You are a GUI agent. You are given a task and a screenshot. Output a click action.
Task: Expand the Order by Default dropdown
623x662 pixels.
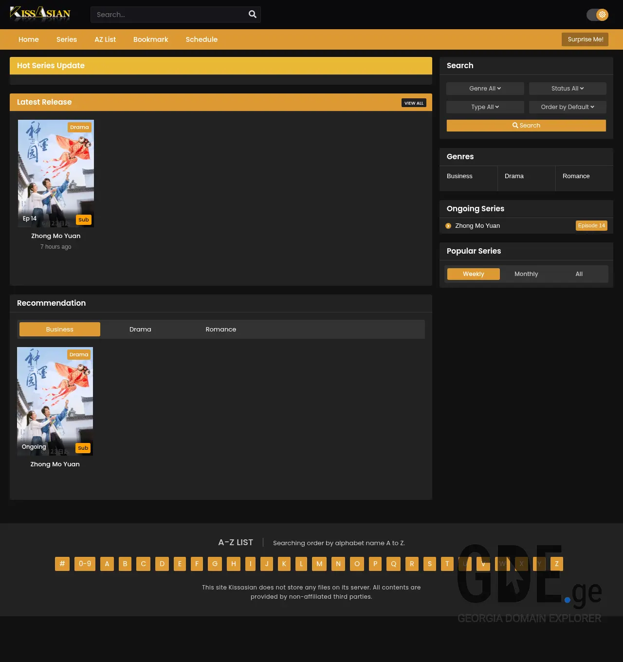(x=568, y=107)
